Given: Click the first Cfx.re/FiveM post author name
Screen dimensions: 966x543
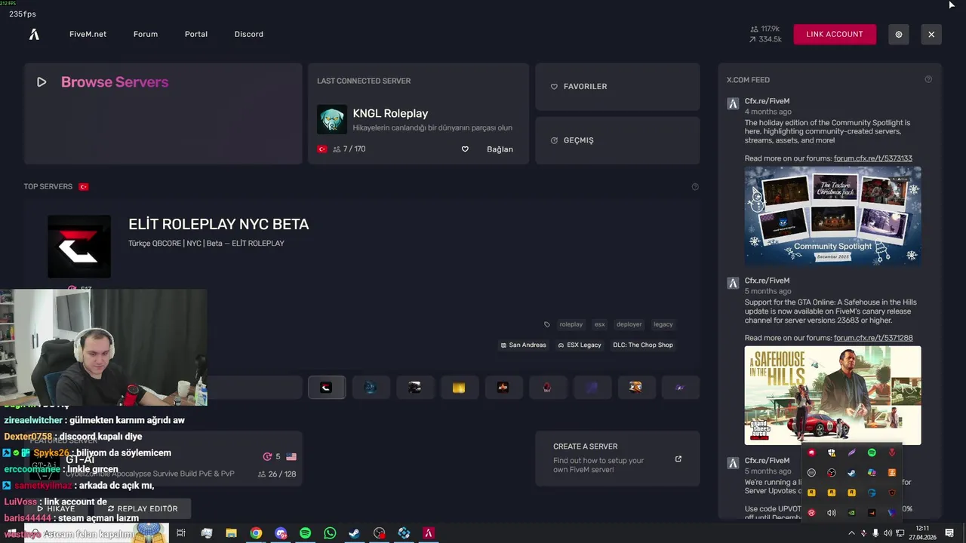Looking at the screenshot, I should pyautogui.click(x=768, y=101).
